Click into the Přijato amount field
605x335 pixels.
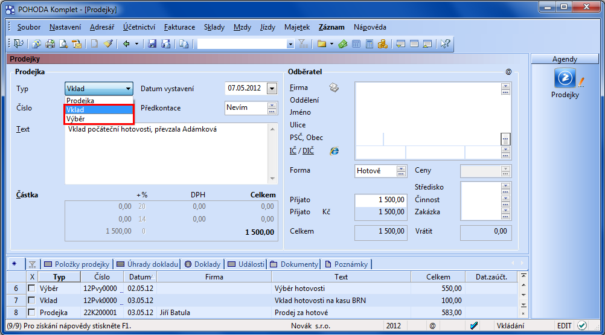click(380, 200)
